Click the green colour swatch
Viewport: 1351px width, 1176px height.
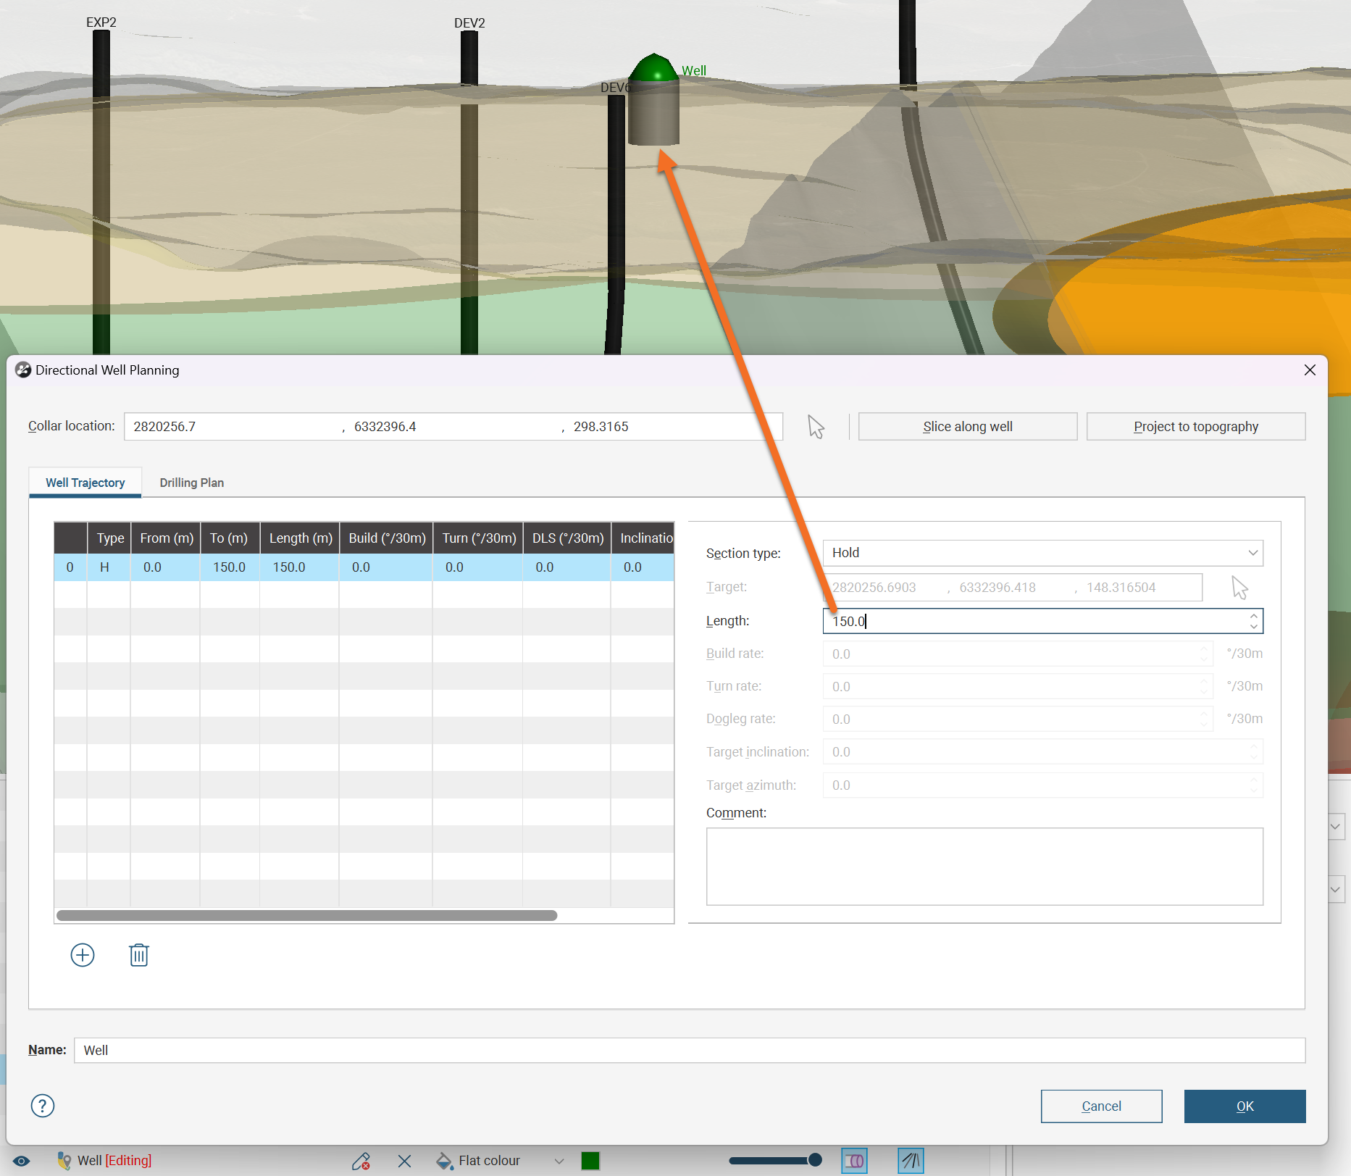click(590, 1161)
